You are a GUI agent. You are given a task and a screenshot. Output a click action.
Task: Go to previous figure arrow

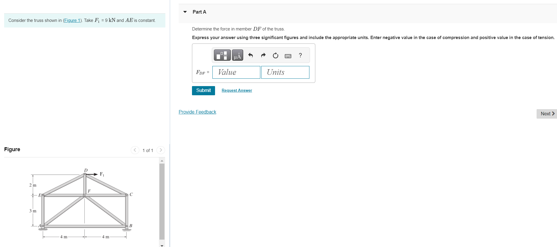[135, 150]
